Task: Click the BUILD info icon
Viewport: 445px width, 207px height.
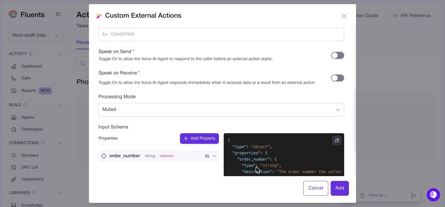Action: [25, 105]
